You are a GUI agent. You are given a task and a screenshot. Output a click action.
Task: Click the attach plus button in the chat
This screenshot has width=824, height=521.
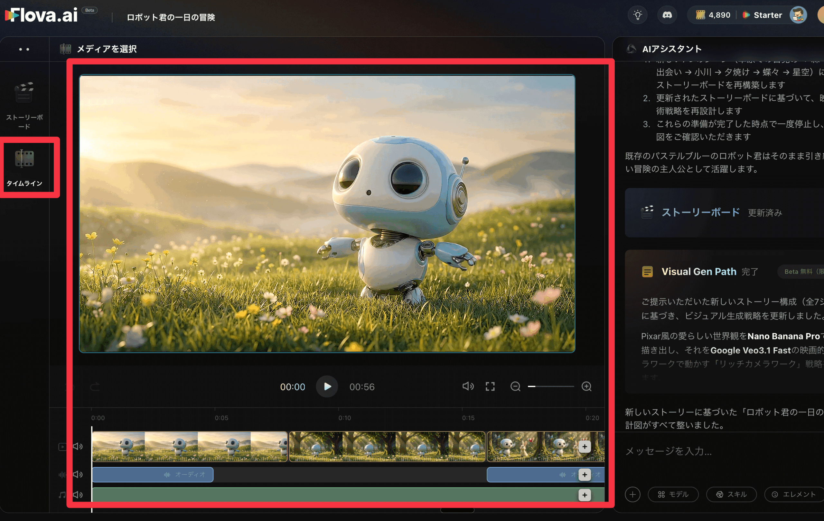[632, 494]
